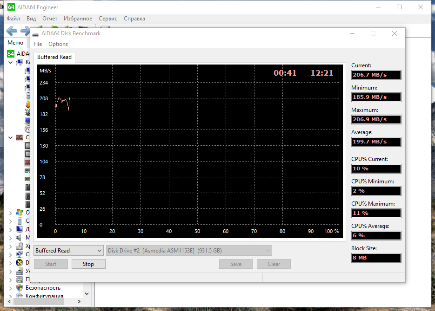Open the File menu in Disk Benchmark
435x311 pixels.
click(x=38, y=44)
